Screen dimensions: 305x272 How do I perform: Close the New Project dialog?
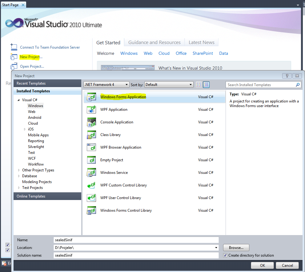pyautogui.click(x=297, y=76)
